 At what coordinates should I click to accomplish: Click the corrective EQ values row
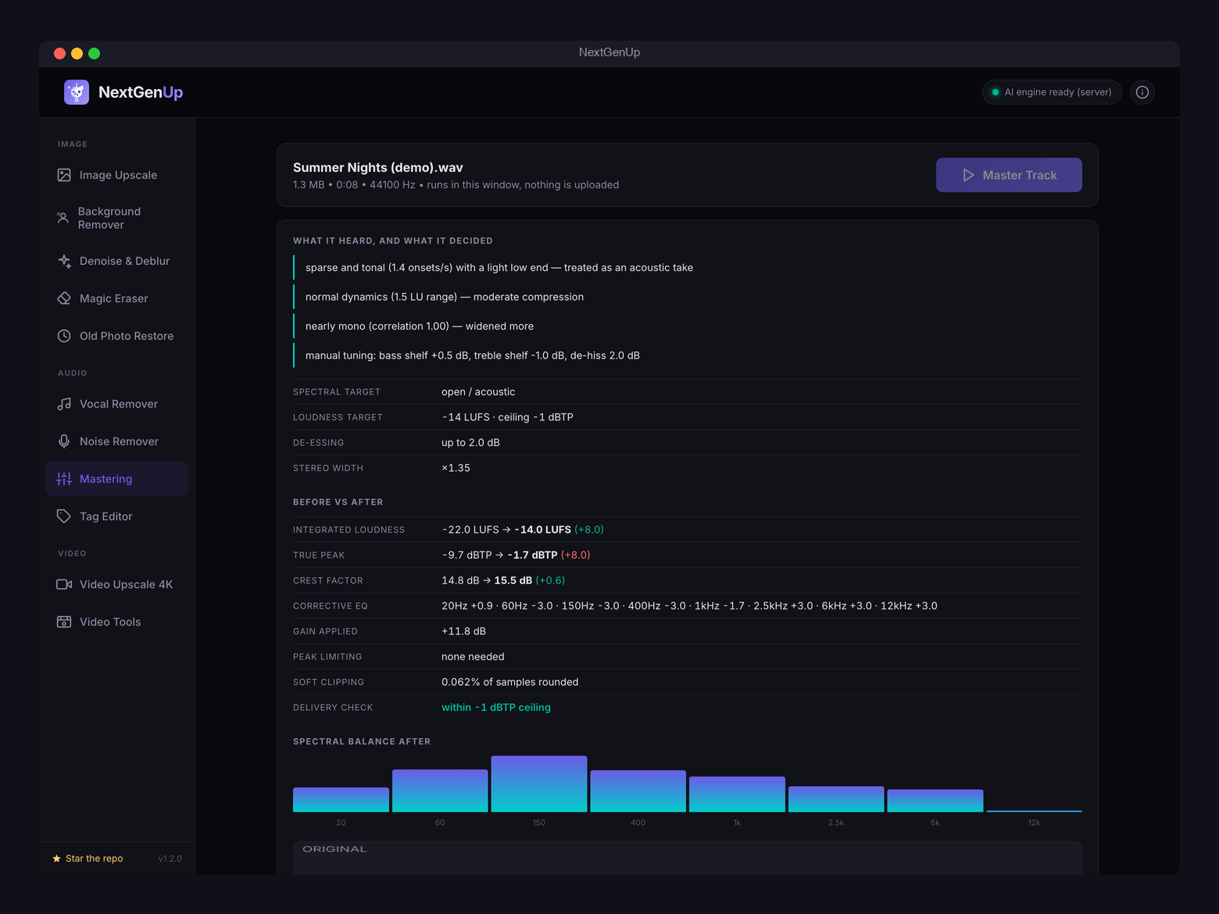(689, 605)
